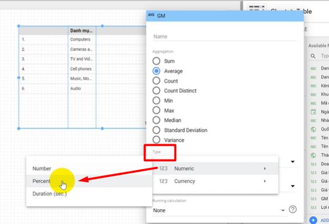Expand the Currency row's chevron arrow
The width and height of the screenshot is (329, 224).
[265, 181]
